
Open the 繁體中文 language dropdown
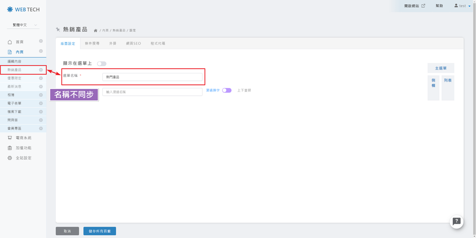pos(23,25)
